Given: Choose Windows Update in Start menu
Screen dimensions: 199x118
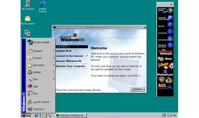Looking at the screenshot, I should coord(40,42).
